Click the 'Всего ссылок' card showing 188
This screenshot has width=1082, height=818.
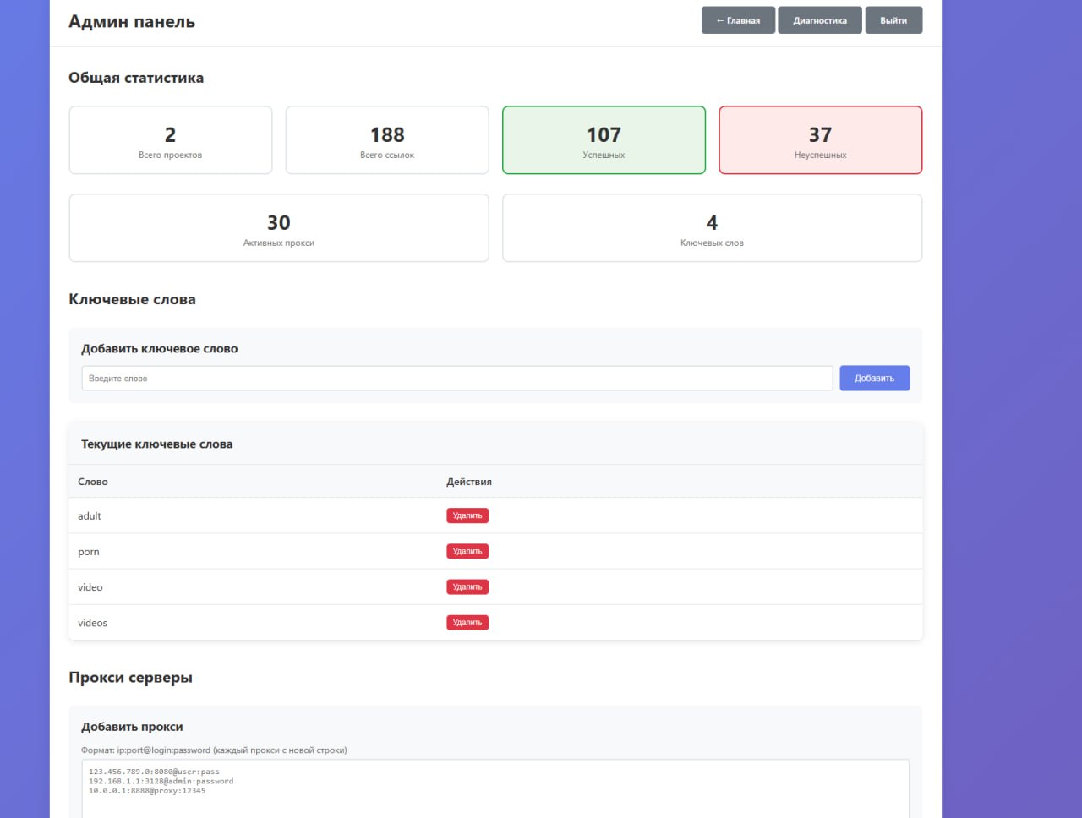tap(387, 140)
